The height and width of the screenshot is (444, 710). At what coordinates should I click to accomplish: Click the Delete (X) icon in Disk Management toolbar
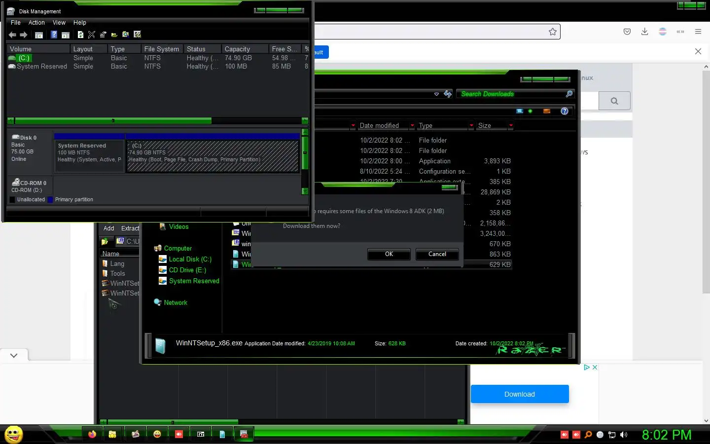point(92,35)
